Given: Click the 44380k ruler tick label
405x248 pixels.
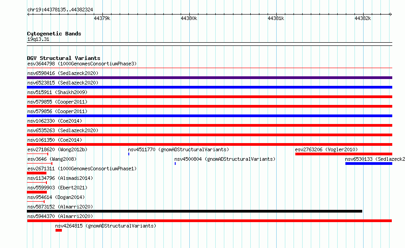Looking at the screenshot, I should pos(189,18).
